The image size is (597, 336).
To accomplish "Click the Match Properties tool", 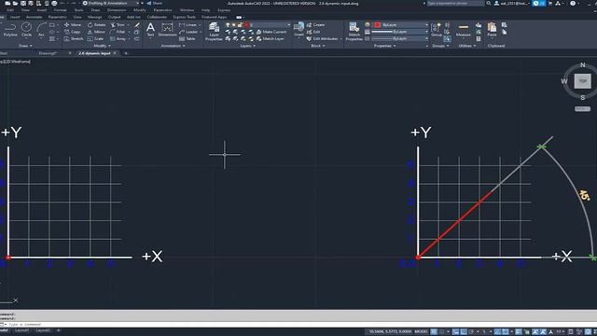I will 354,31.
